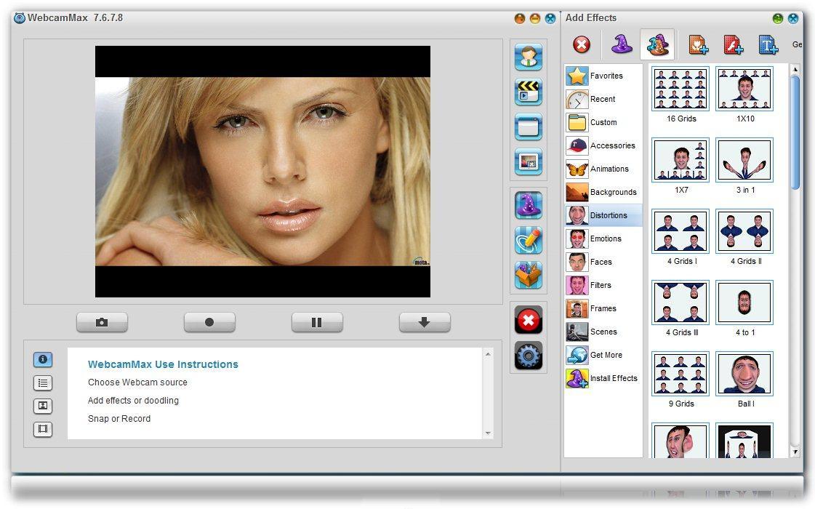Select the Distortions category
The image size is (815, 509).
point(603,216)
